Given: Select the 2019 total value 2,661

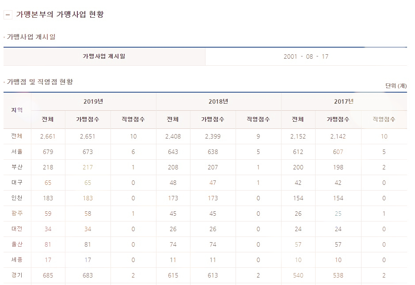Looking at the screenshot, I should [48, 137].
